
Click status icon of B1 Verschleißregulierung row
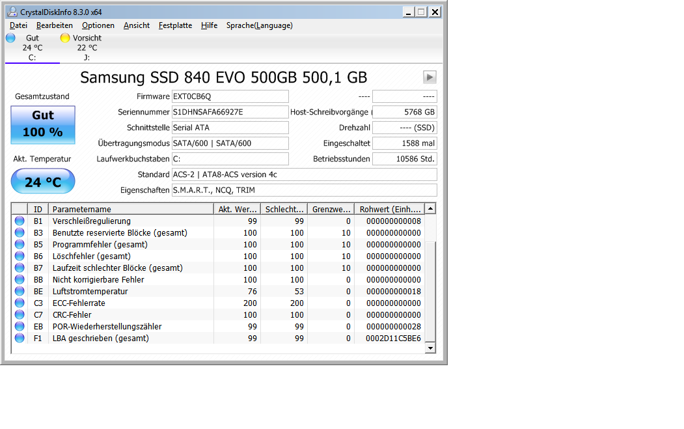point(20,221)
